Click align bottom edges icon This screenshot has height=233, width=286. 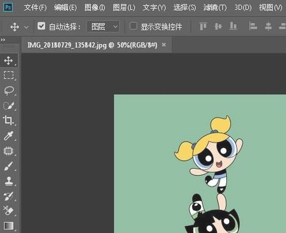pyautogui.click(x=233, y=26)
